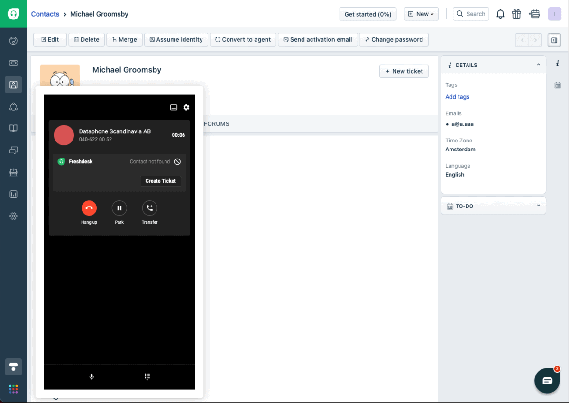
Task: Click the Edit button
Action: click(x=50, y=40)
